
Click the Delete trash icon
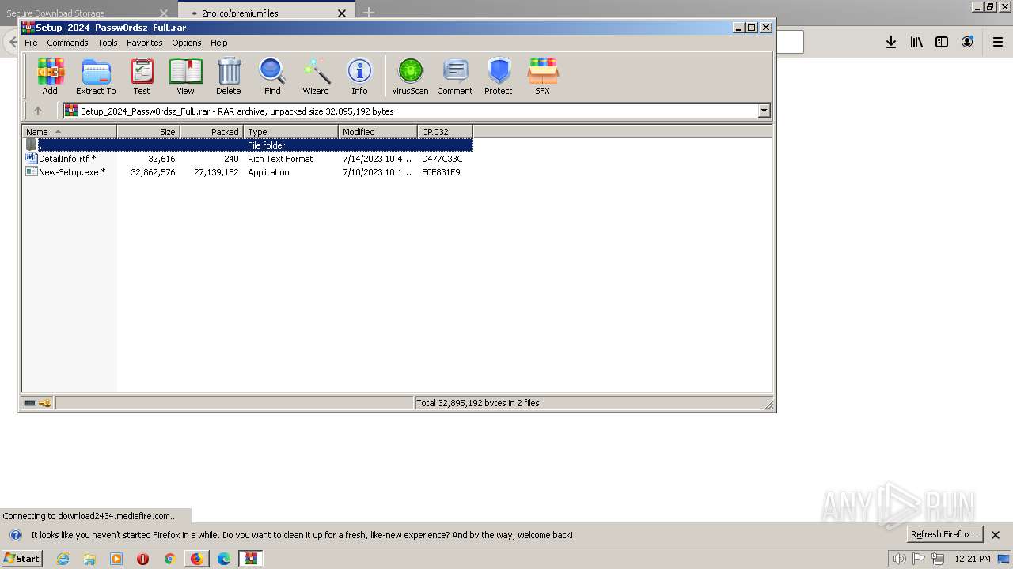(x=229, y=77)
